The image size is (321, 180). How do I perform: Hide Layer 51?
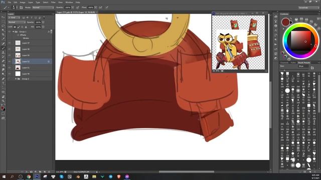10,67
